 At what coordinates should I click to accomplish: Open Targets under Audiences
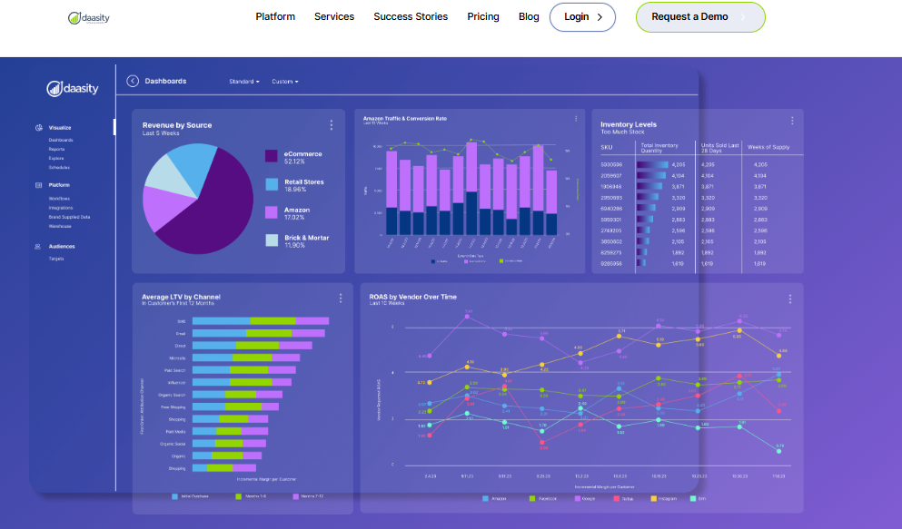click(x=55, y=259)
